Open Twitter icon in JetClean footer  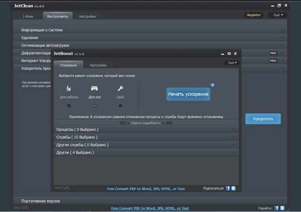pos(283,208)
